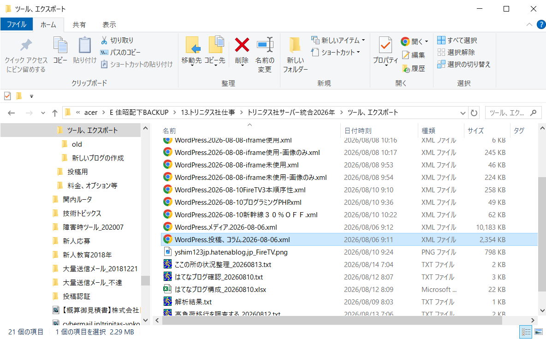
Task: Open Properties (プロパティ) icon
Action: (386, 45)
